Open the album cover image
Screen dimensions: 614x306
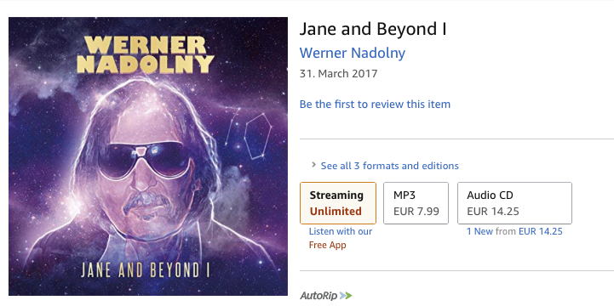(148, 156)
